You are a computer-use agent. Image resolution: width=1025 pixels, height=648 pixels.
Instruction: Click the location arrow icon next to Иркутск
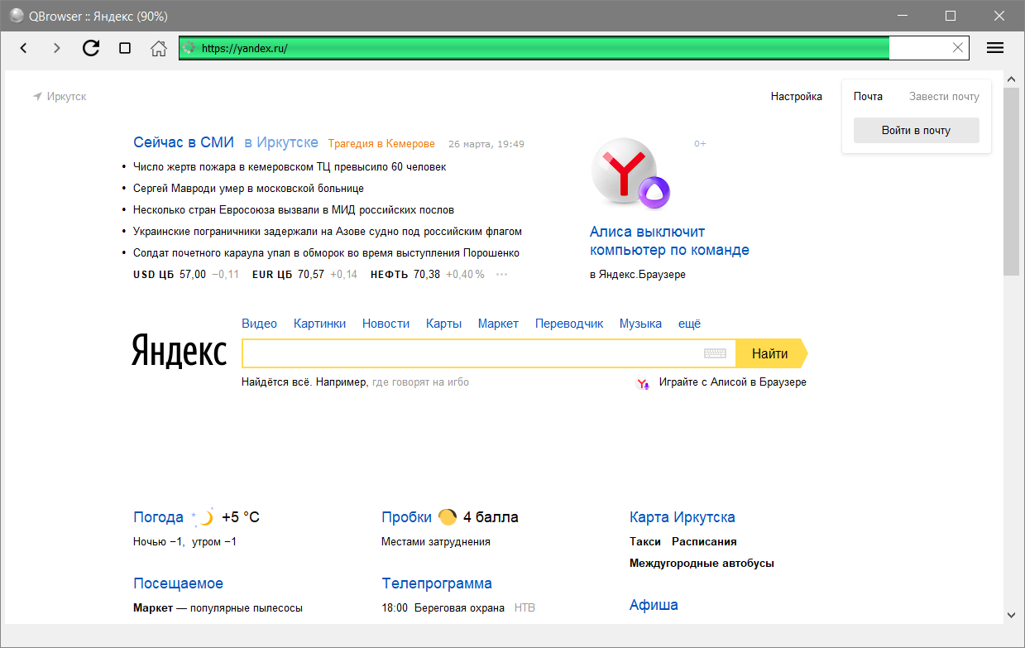tap(37, 97)
